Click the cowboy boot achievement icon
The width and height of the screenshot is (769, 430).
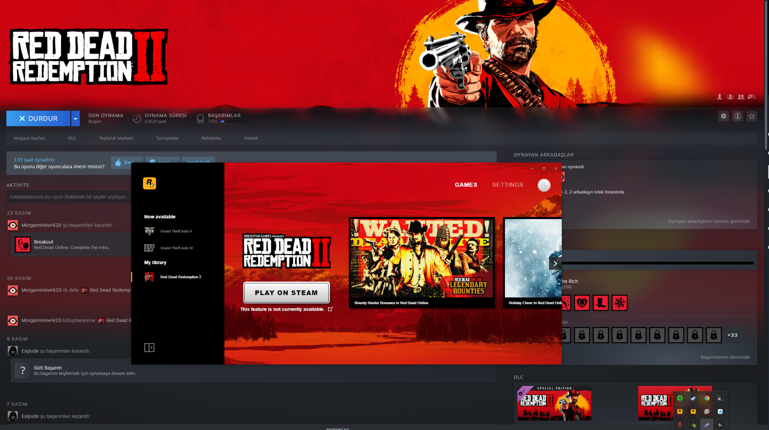click(x=601, y=303)
